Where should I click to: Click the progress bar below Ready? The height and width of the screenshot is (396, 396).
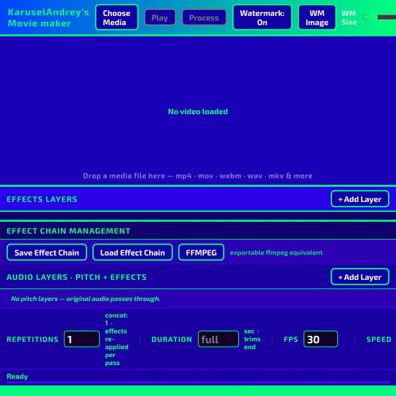198,383
